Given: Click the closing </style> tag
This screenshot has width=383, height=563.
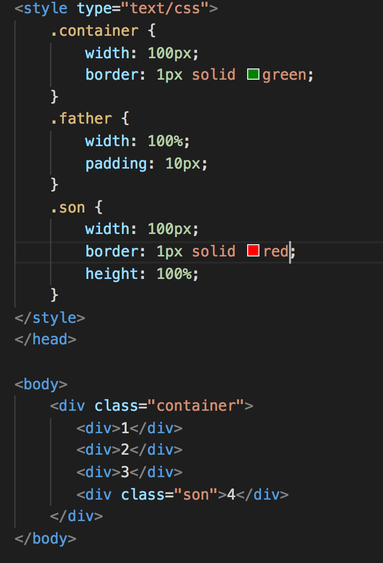Looking at the screenshot, I should pyautogui.click(x=50, y=318).
